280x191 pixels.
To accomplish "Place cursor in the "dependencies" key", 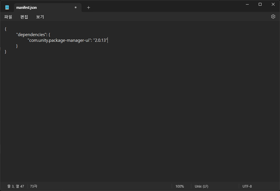I will click(x=31, y=34).
